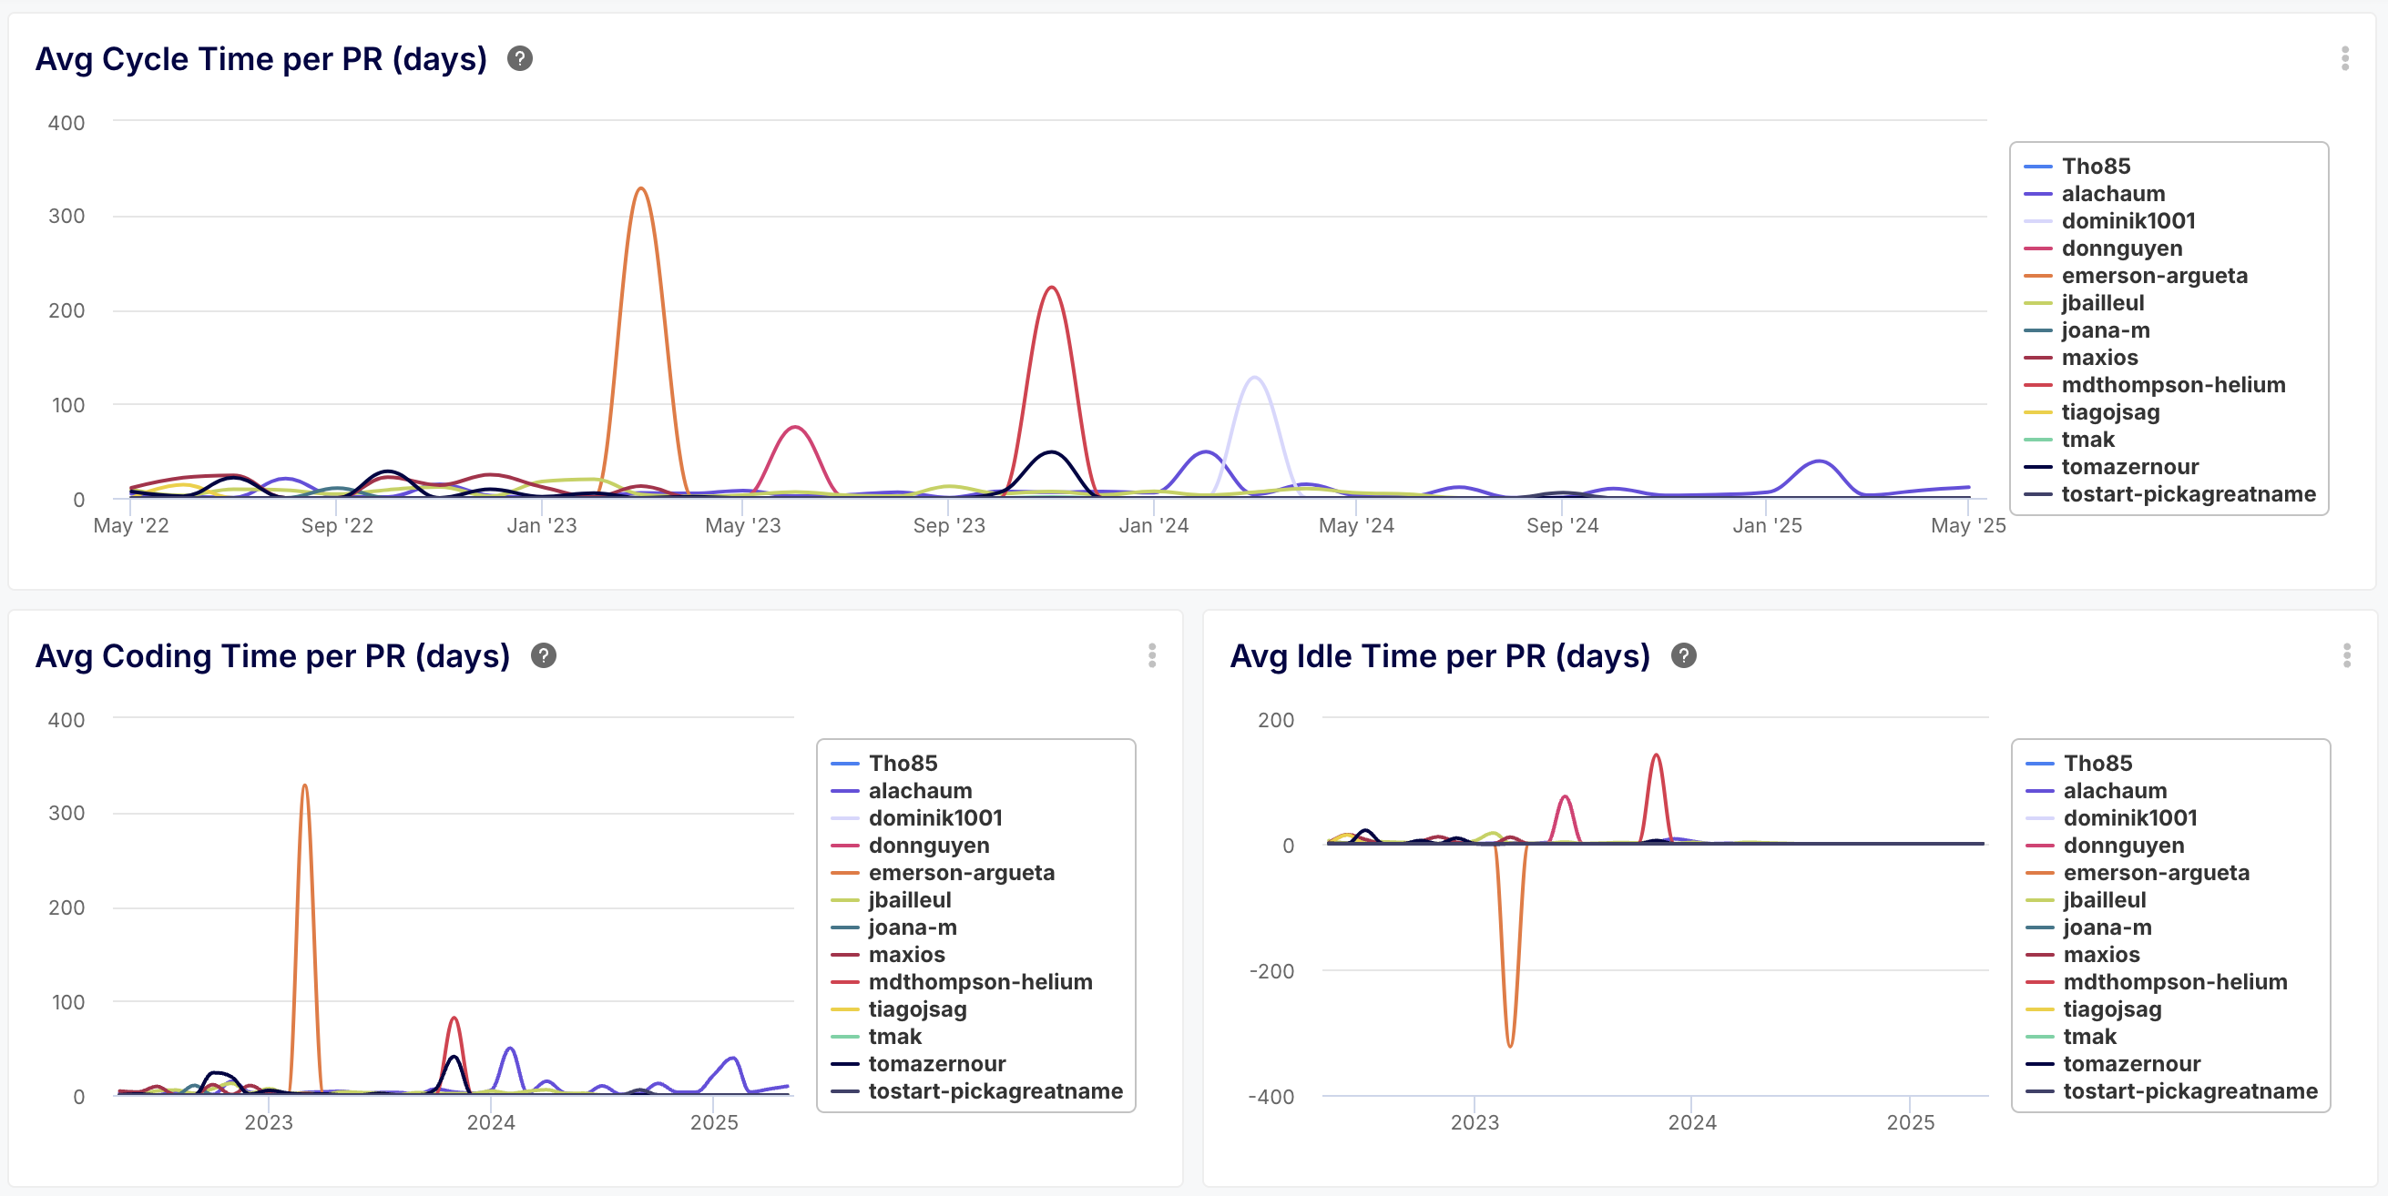Open three-dot menu on Avg Coding Time card
Image resolution: width=2388 pixels, height=1196 pixels.
[1151, 656]
